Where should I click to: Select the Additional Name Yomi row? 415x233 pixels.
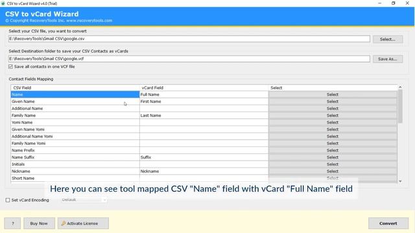[75, 137]
